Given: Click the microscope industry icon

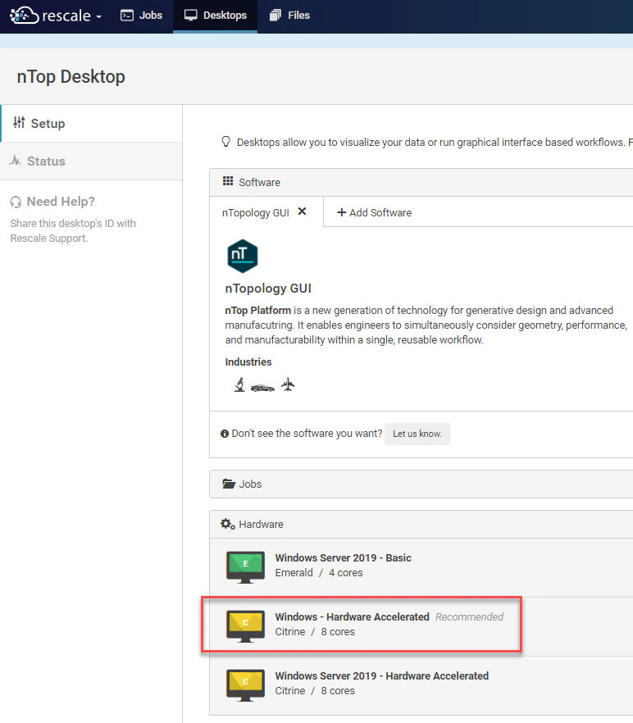Looking at the screenshot, I should (x=239, y=384).
